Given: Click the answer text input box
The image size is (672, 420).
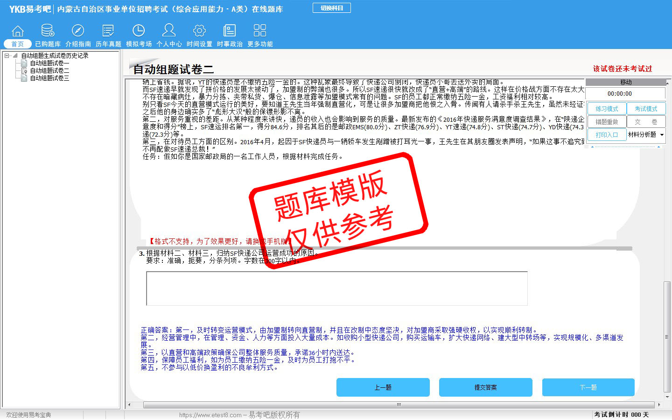Looking at the screenshot, I should click(x=336, y=288).
